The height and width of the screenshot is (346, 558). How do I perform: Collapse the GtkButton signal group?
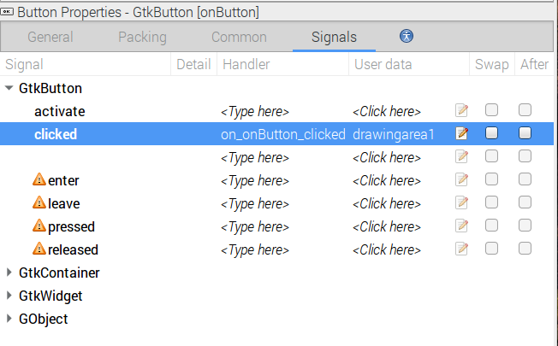click(x=9, y=88)
